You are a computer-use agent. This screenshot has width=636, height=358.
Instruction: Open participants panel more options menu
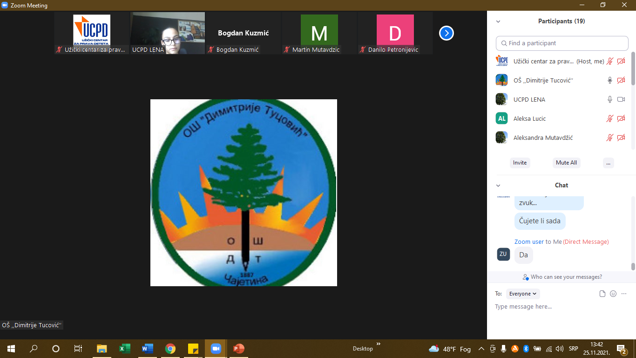click(608, 163)
